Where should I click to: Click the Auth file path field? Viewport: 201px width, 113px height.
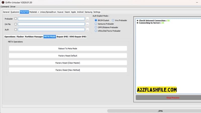pyautogui.click(x=51, y=30)
